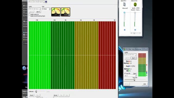Open the Style dropdown showing VU Meters
This screenshot has height=98, width=174.
pos(46,9)
